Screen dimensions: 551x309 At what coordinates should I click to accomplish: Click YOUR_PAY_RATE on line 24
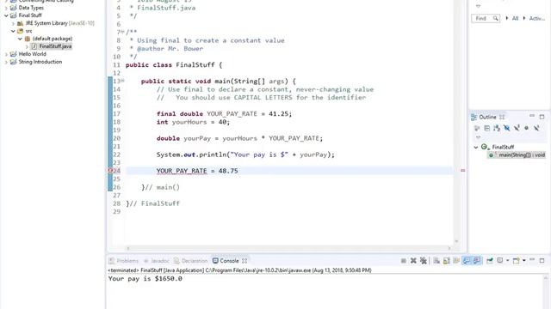pyautogui.click(x=182, y=171)
